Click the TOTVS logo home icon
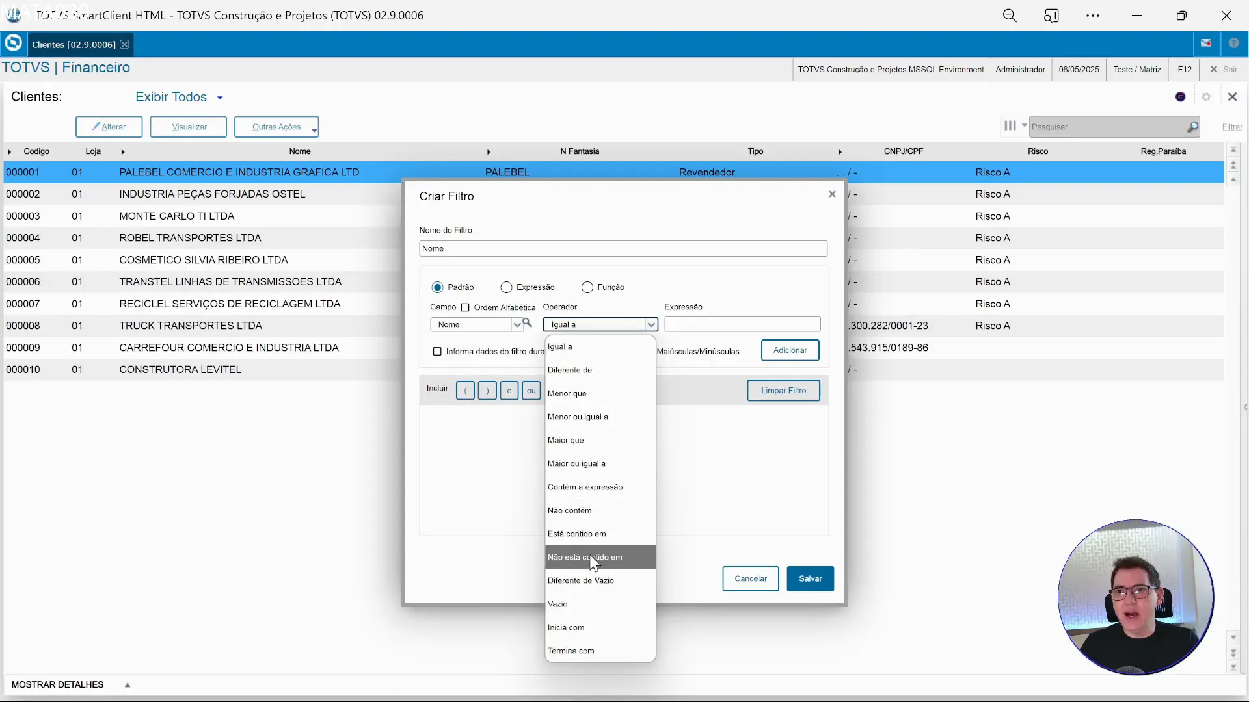This screenshot has width=1249, height=702. click(13, 44)
